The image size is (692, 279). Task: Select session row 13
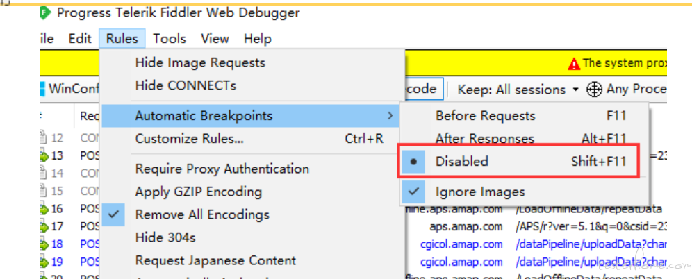(x=69, y=155)
